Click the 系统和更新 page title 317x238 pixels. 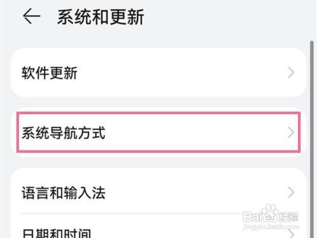(101, 17)
